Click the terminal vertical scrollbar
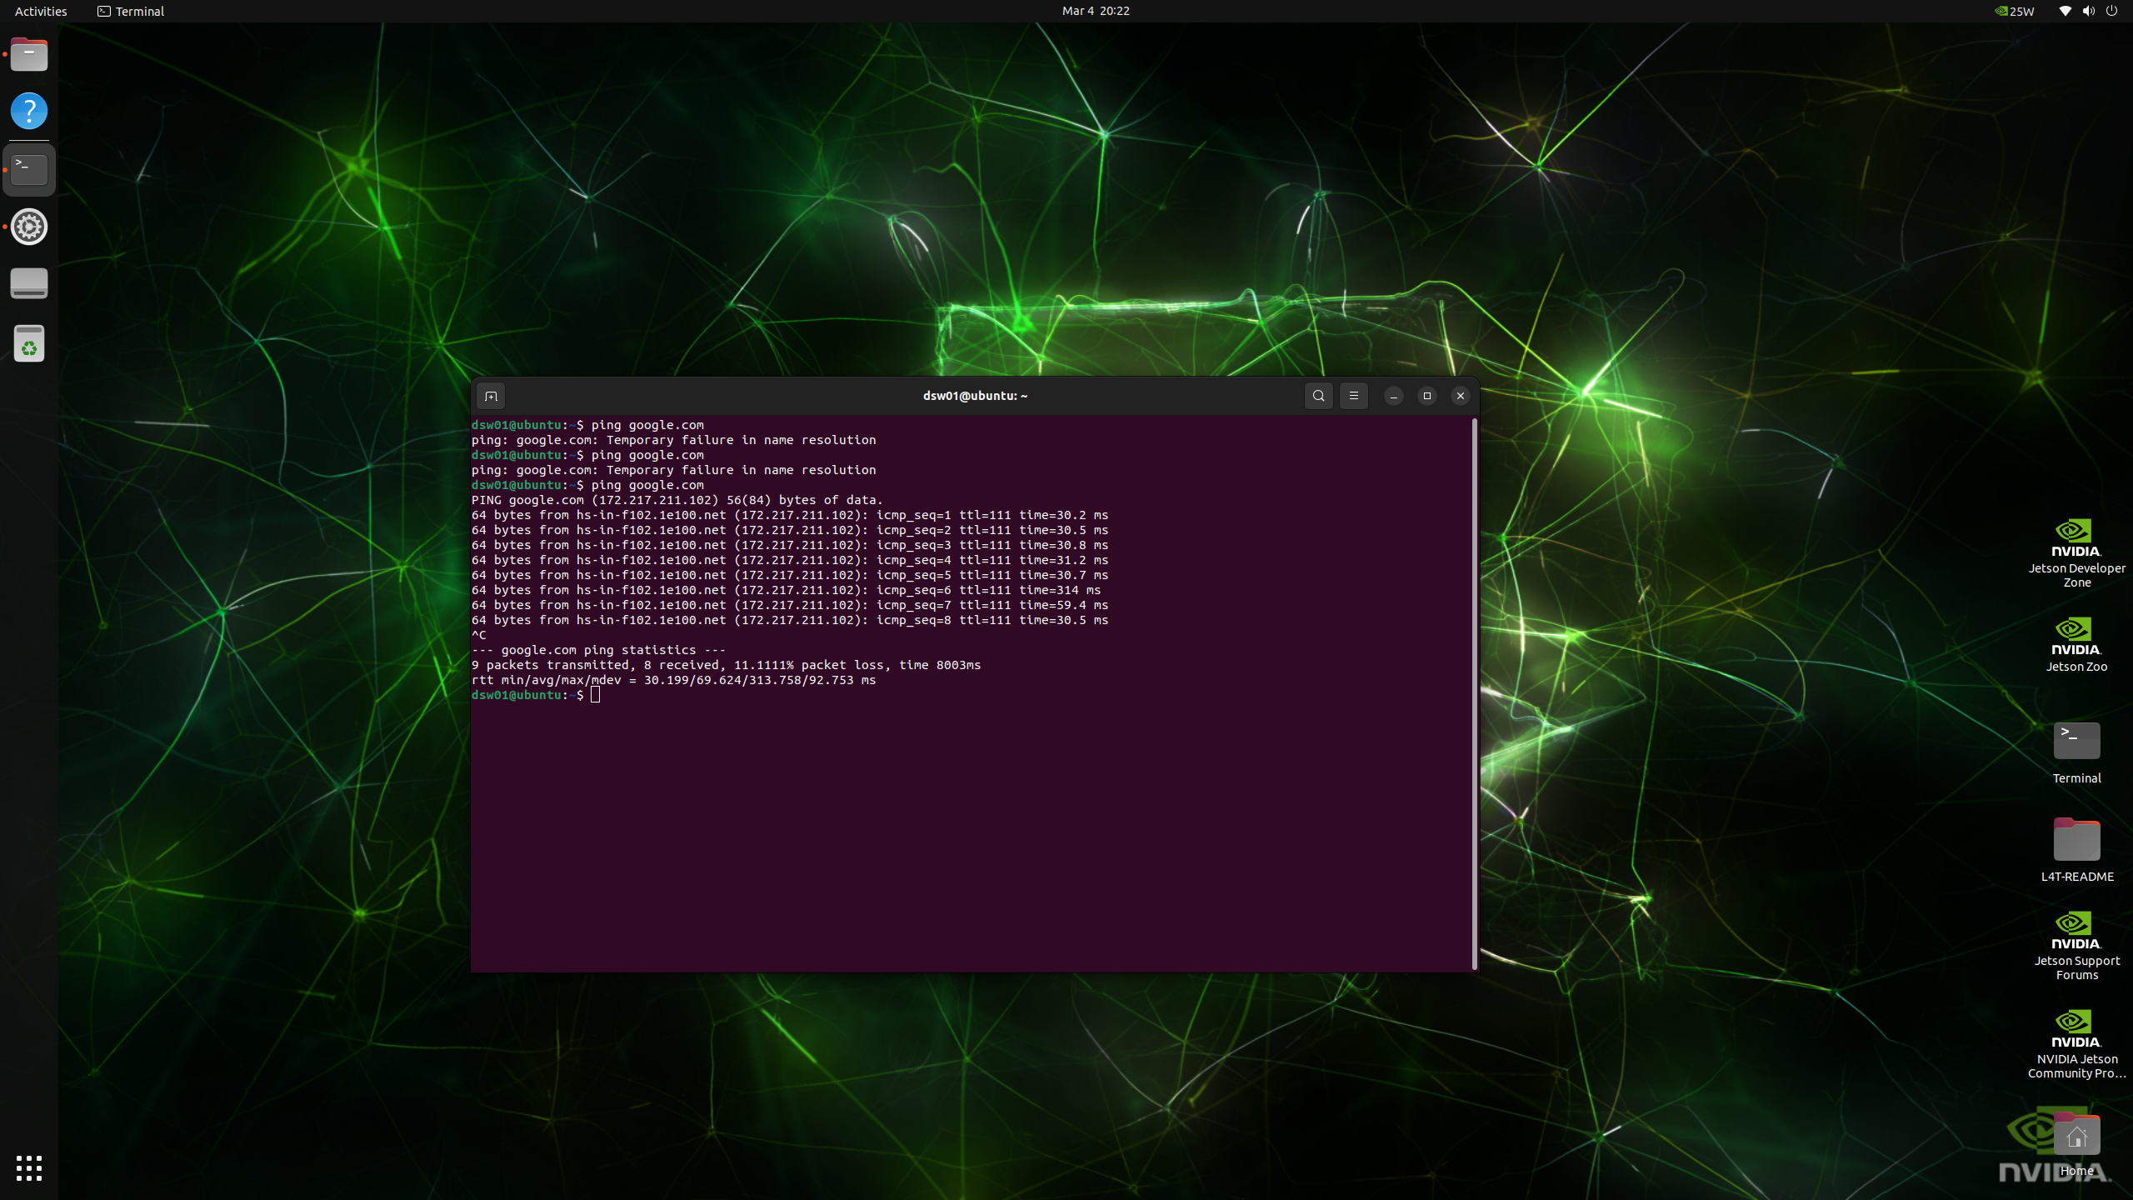 click(x=1475, y=692)
